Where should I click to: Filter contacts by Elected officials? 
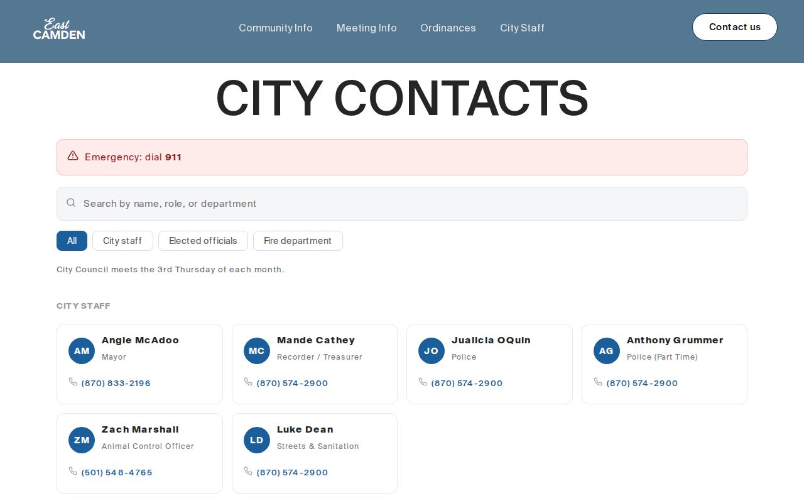pyautogui.click(x=203, y=241)
